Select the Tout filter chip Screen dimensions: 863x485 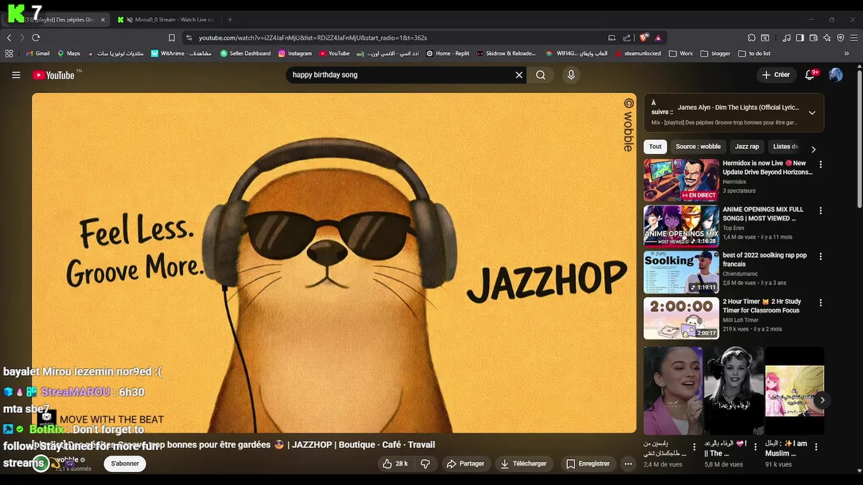coord(655,146)
